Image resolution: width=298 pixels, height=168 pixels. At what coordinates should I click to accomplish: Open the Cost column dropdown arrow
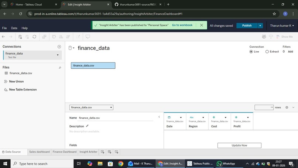pos(226,117)
